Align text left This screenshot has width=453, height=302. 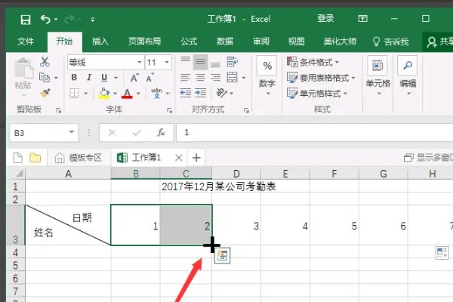tap(186, 78)
